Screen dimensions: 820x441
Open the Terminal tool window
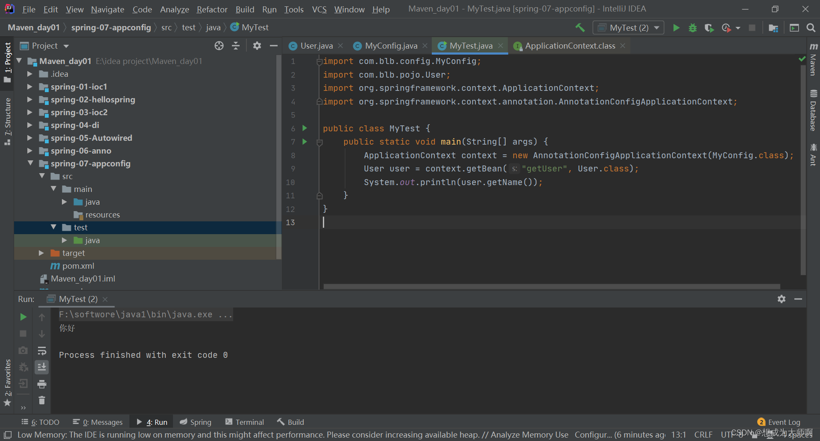tap(245, 422)
